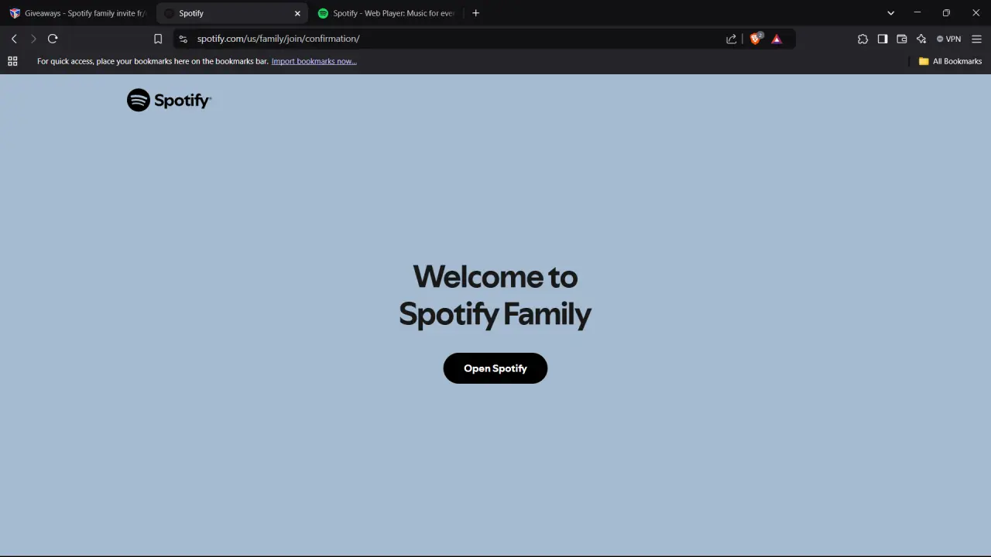Open the browser main hamburger menu
The image size is (991, 557).
click(977, 39)
